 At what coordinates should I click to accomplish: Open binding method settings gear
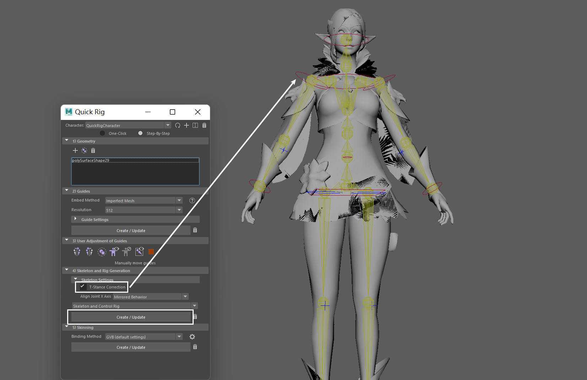192,337
